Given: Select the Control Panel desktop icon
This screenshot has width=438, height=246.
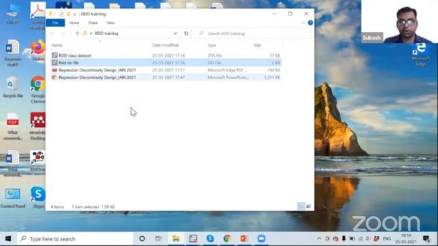Looking at the screenshot, I should point(13,197).
